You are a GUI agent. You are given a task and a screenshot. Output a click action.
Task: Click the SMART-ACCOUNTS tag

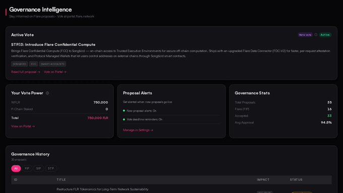pyautogui.click(x=52, y=64)
